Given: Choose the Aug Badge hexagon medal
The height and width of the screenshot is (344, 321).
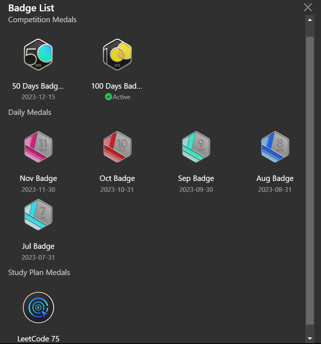Looking at the screenshot, I should tap(275, 147).
